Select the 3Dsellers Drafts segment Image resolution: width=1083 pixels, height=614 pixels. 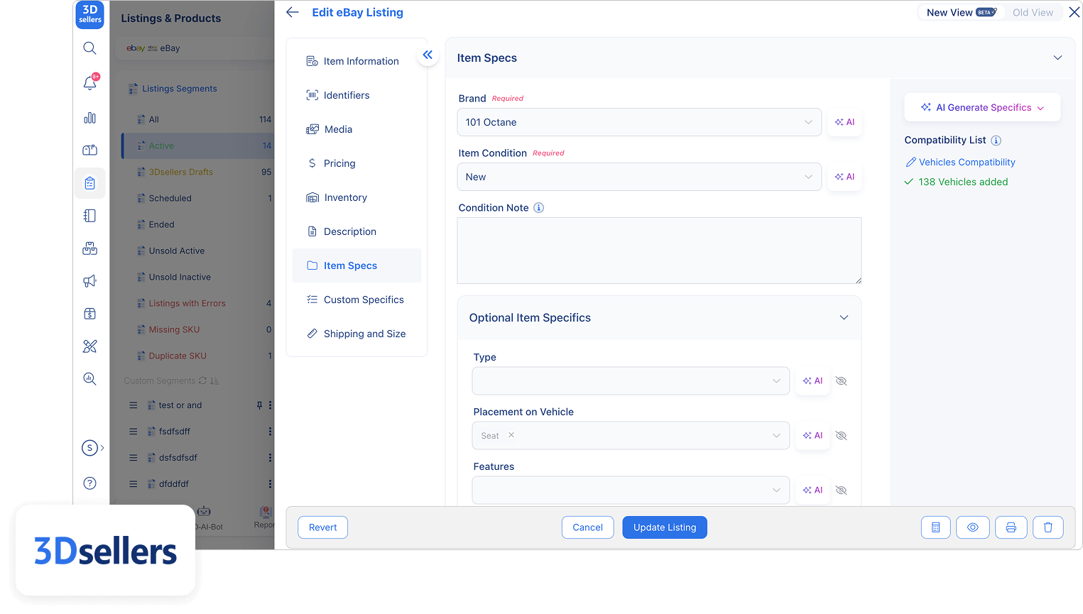tap(198, 172)
